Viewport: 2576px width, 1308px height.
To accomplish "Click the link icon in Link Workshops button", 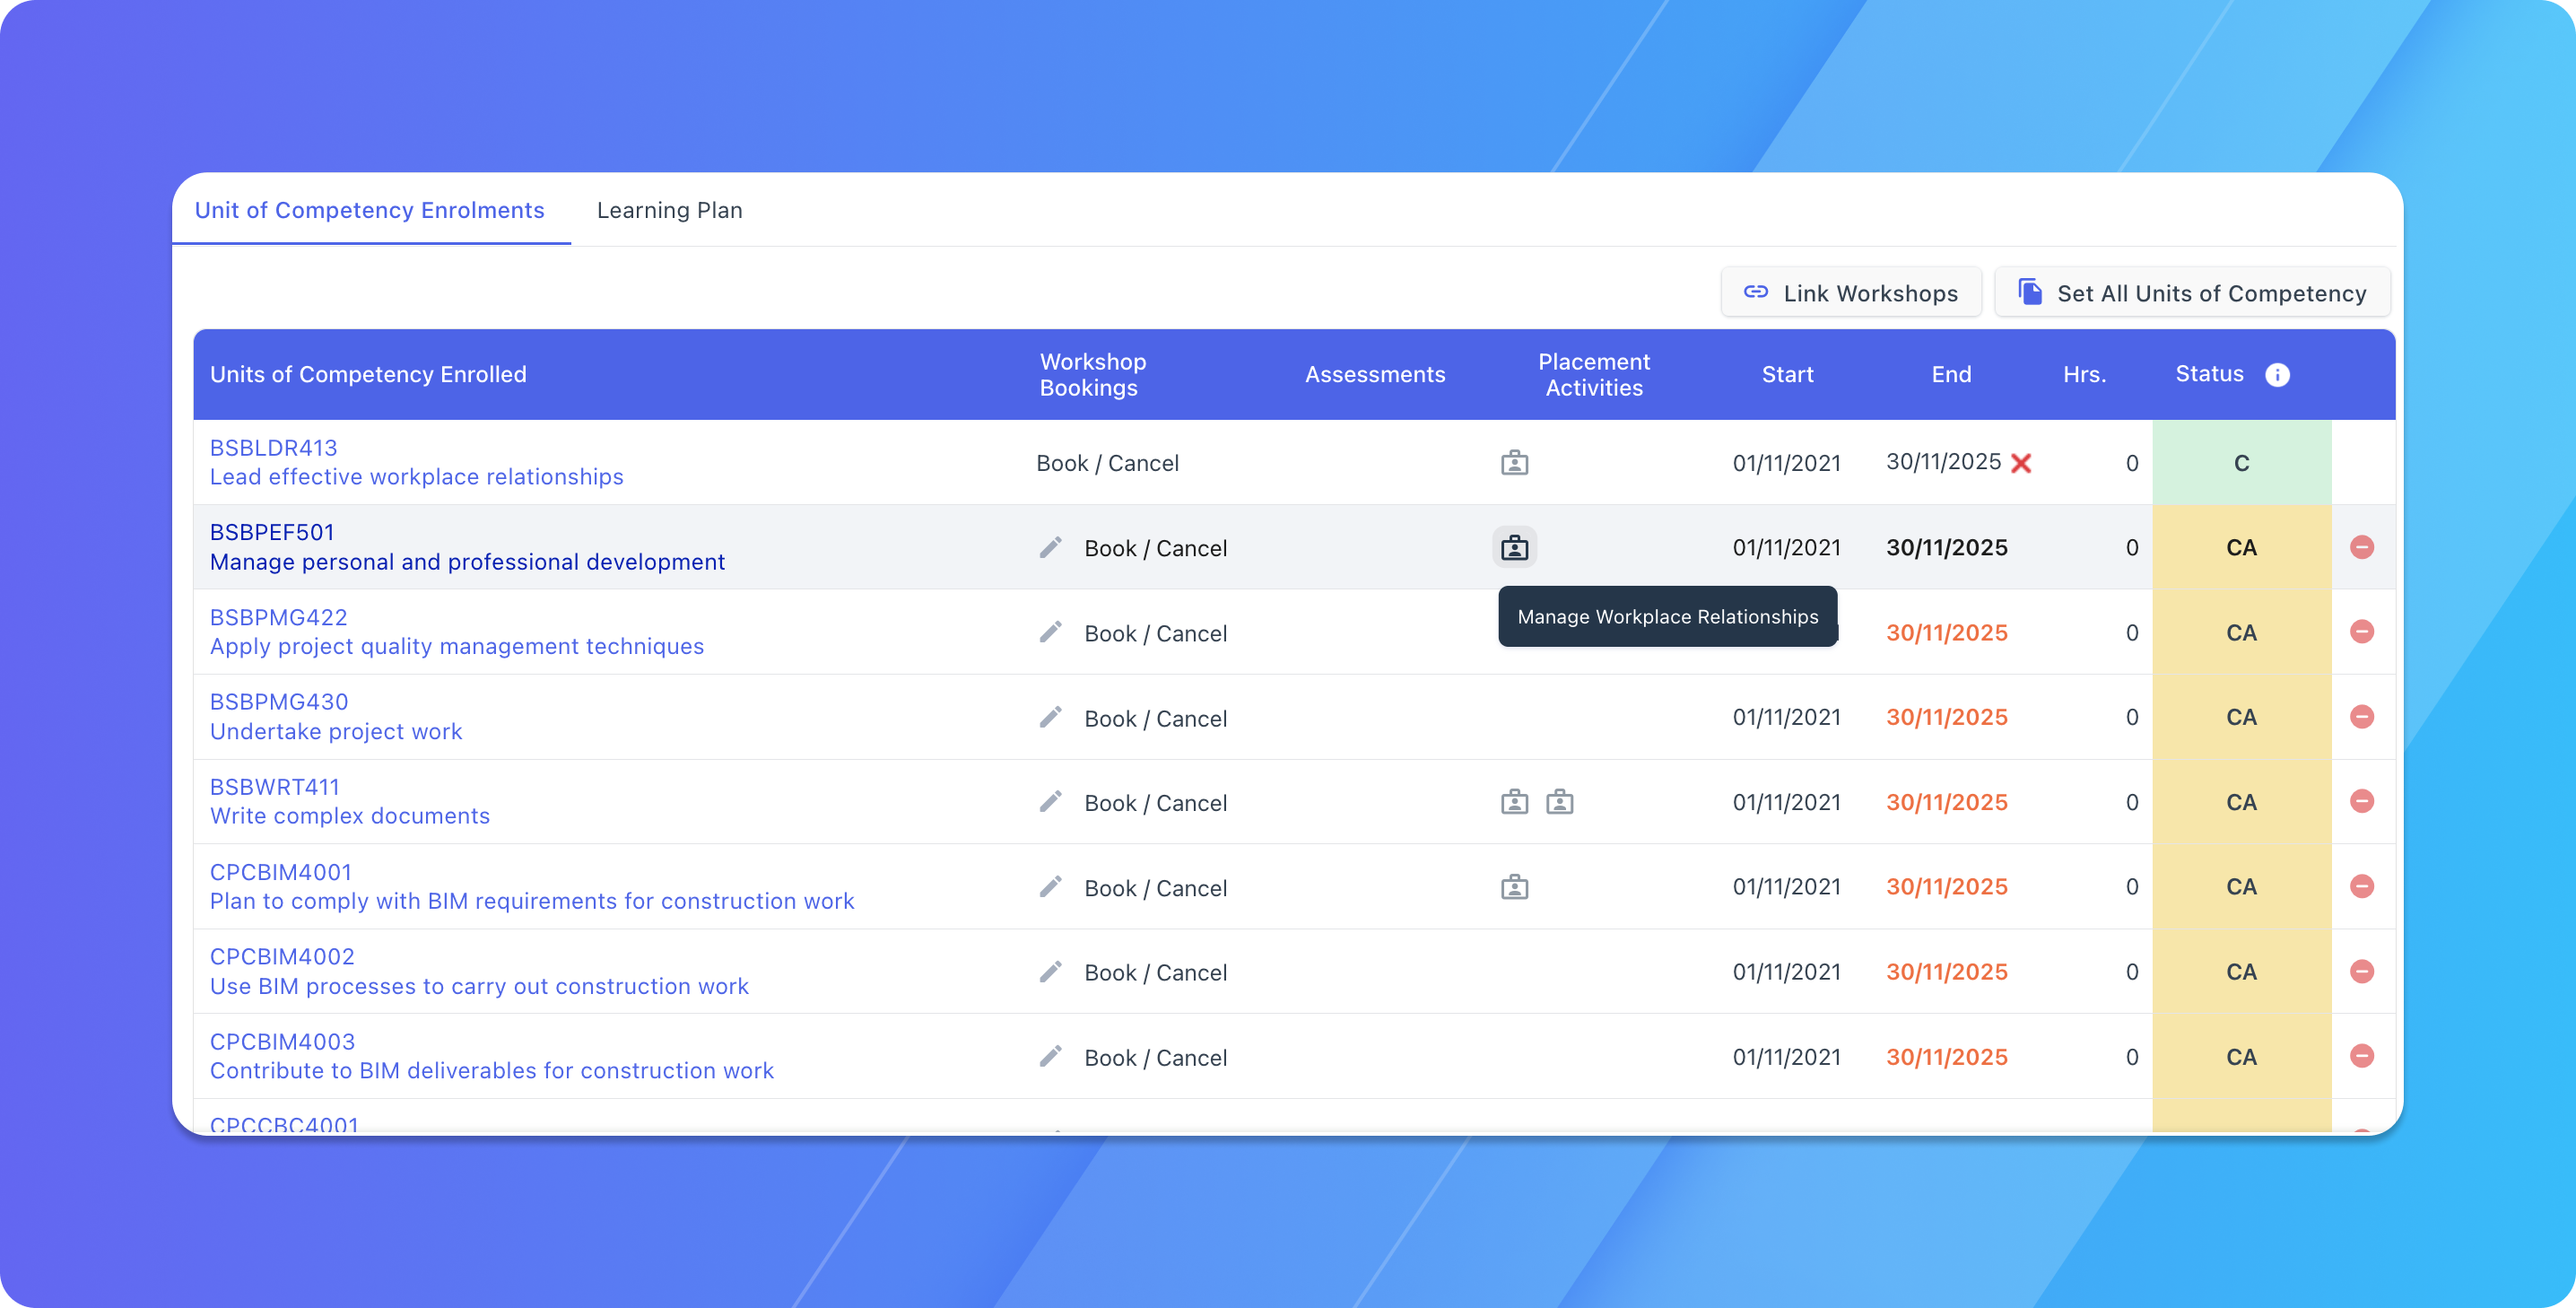I will [x=1756, y=292].
